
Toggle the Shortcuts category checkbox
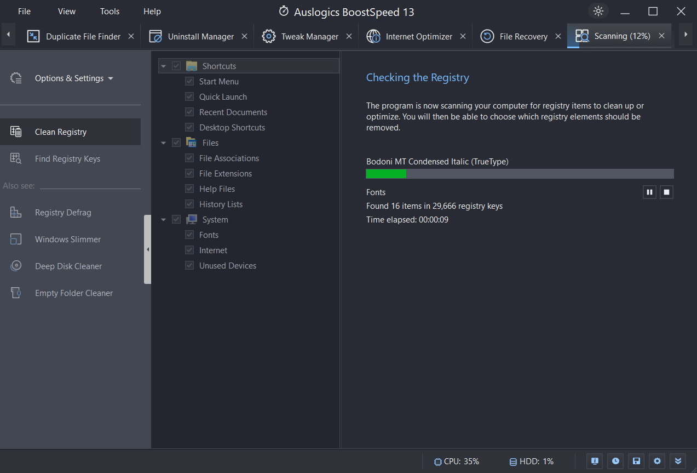click(176, 66)
